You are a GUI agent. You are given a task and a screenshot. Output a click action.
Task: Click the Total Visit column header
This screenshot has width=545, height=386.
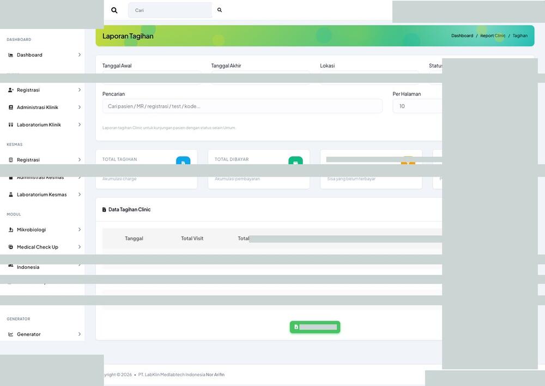tap(192, 239)
